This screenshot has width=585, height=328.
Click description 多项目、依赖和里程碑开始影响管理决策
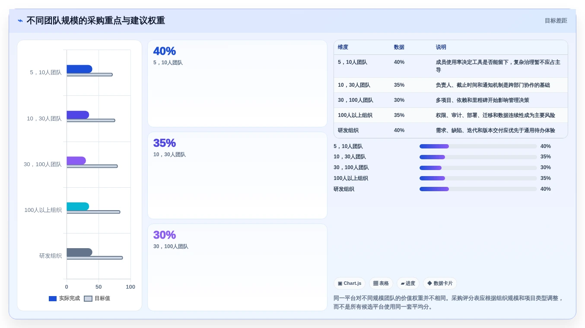point(482,100)
